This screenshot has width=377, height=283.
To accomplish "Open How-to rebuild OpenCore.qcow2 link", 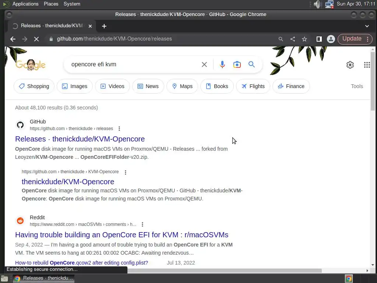I will pyautogui.click(x=81, y=263).
